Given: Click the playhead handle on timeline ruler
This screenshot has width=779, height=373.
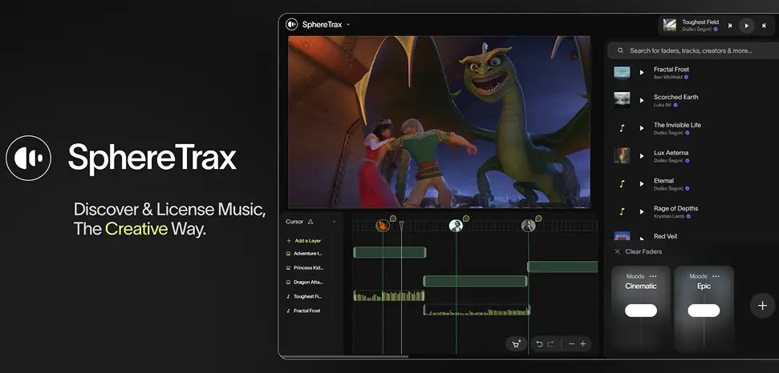Looking at the screenshot, I should tap(401, 226).
